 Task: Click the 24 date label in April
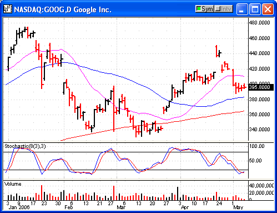pos(219,204)
